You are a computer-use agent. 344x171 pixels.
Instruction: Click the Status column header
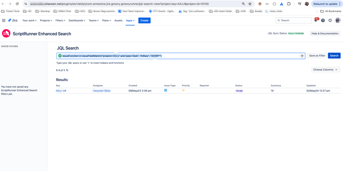(239, 85)
